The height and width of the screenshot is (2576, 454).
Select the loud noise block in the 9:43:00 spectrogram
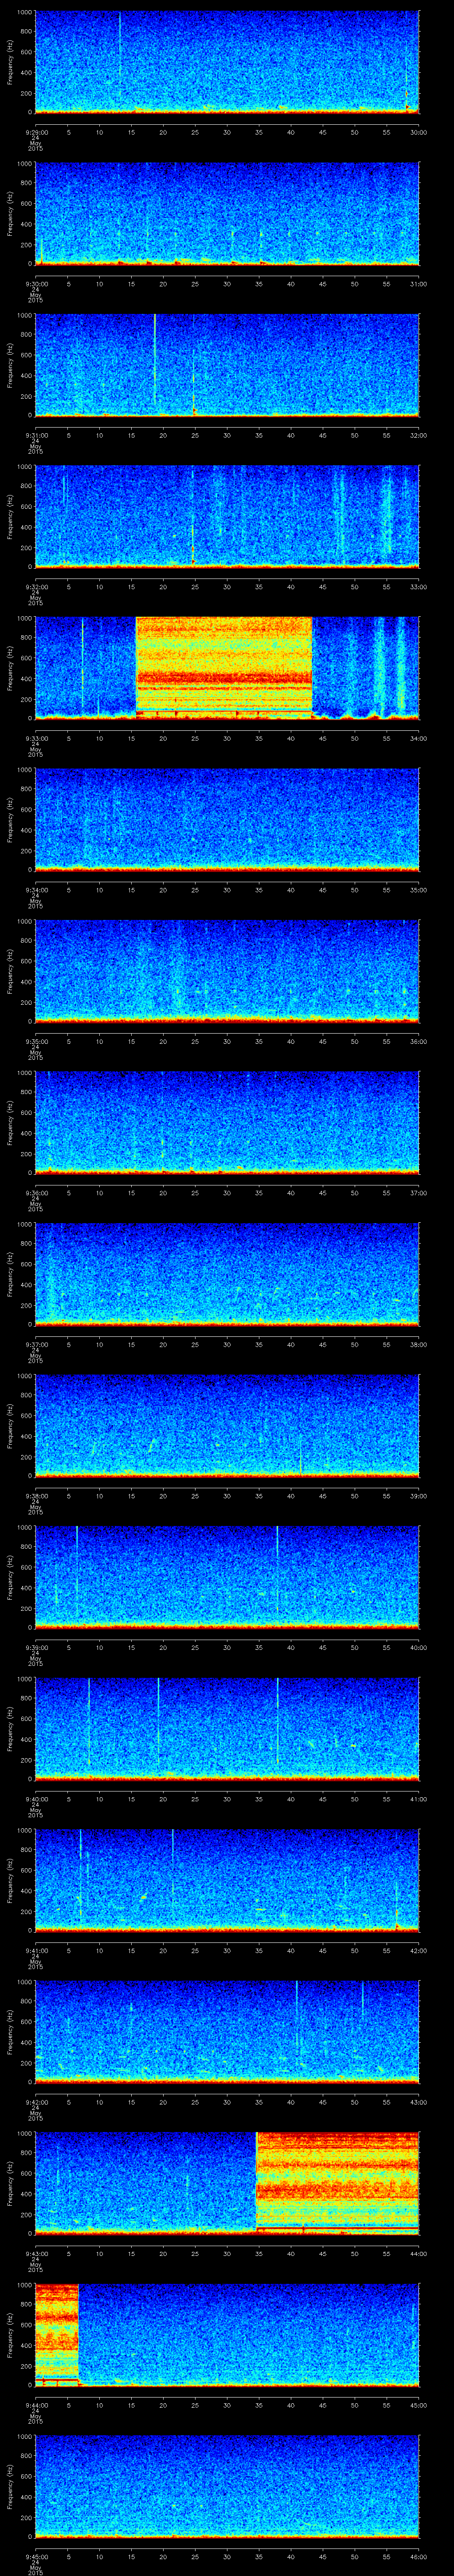(x=338, y=2182)
